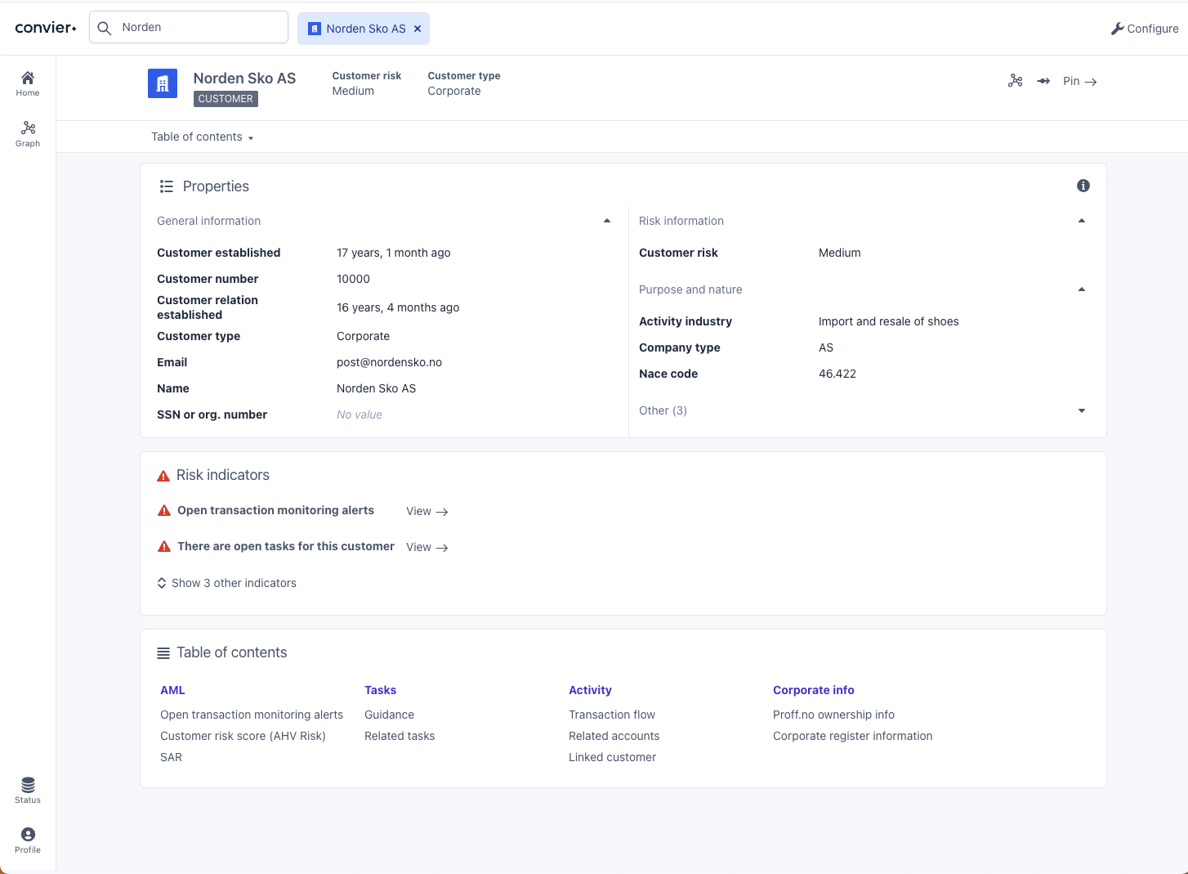The width and height of the screenshot is (1188, 874).
Task: Go to Related tasks entry
Action: pyautogui.click(x=400, y=736)
